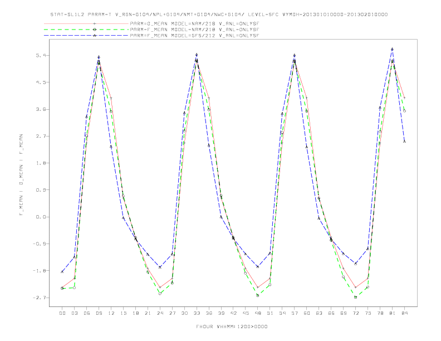Click the y-axis label F_MEAN | O_MEAN | F_MEAN
The width and height of the screenshot is (441, 341).
coord(21,175)
